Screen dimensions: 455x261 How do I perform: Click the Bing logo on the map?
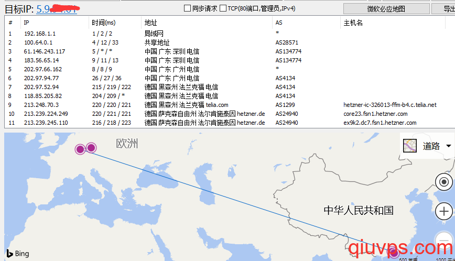pyautogui.click(x=18, y=254)
